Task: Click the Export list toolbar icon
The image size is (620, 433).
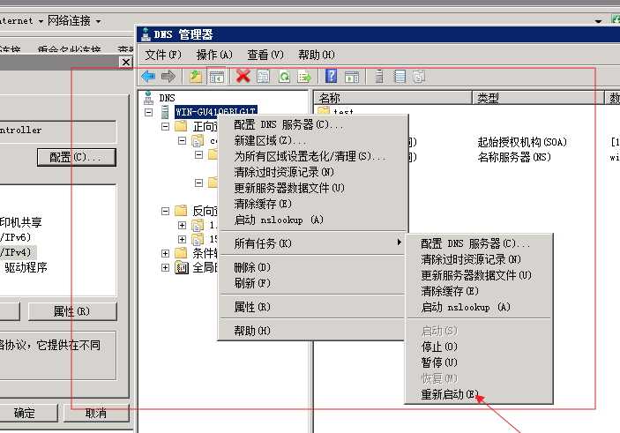Action: pyautogui.click(x=304, y=77)
